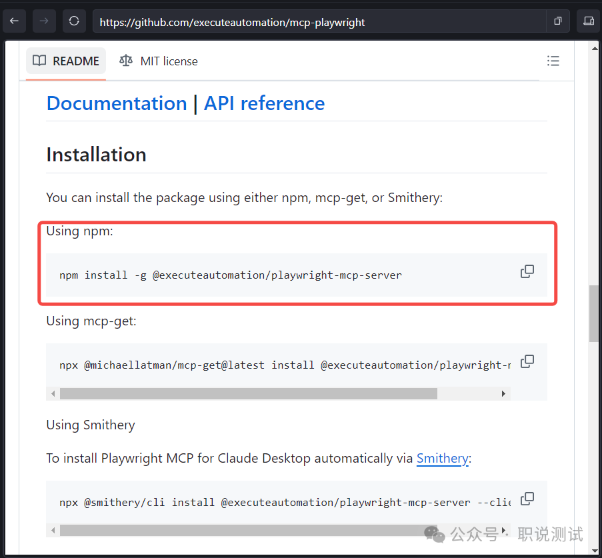Image resolution: width=602 pixels, height=558 pixels.
Task: Click the npm install -g command text
Action: pyautogui.click(x=231, y=275)
